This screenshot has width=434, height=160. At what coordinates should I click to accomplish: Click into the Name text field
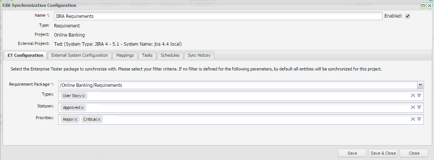pyautogui.click(x=218, y=16)
